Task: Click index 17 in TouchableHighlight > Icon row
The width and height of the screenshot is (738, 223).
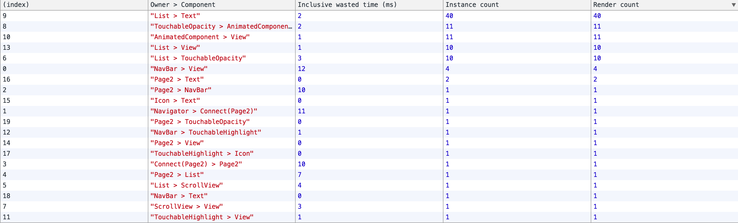Action: point(7,153)
